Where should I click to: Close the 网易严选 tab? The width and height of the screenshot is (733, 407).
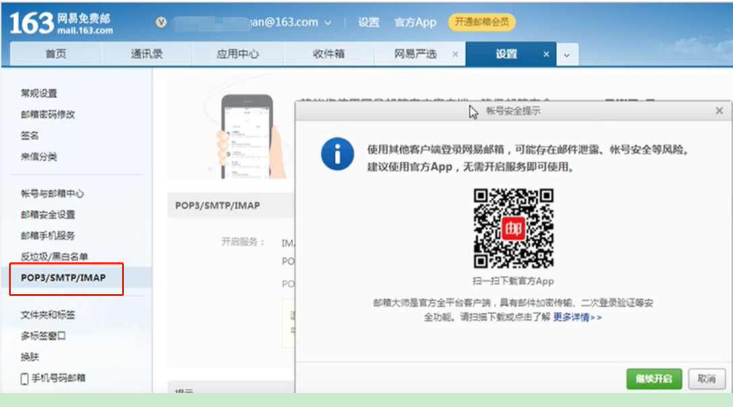(x=455, y=54)
